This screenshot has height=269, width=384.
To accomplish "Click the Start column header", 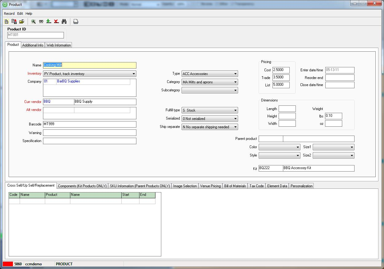I will (130, 195).
